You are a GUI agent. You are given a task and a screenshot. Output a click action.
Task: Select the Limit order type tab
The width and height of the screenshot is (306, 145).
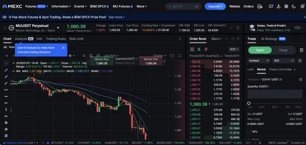coord(250,69)
